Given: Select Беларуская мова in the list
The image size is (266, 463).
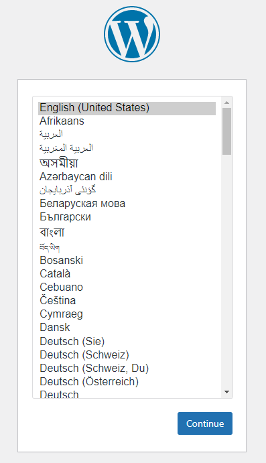Looking at the screenshot, I should (127, 204).
